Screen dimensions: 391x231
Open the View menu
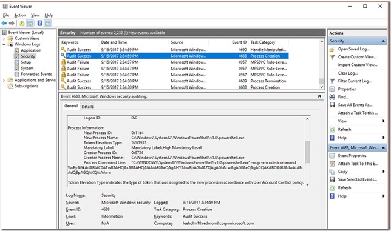[x=35, y=15]
